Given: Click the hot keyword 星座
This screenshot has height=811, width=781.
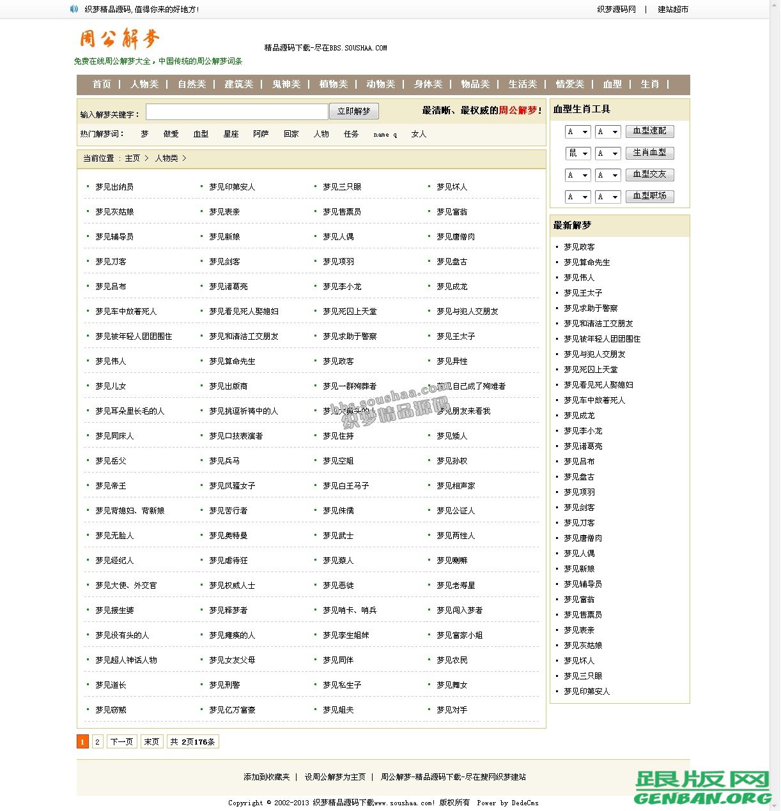Looking at the screenshot, I should [231, 134].
